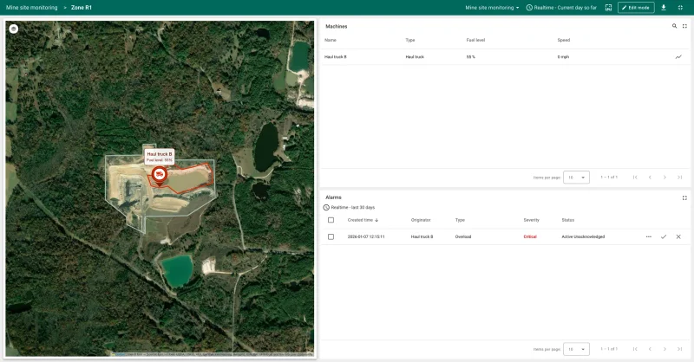Open more actions for Overload alarm
The height and width of the screenshot is (362, 694).
[x=648, y=237]
